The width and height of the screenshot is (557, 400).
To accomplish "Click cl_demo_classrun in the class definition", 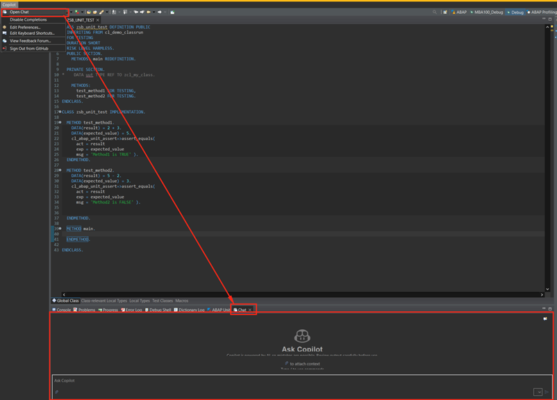I will coord(124,33).
